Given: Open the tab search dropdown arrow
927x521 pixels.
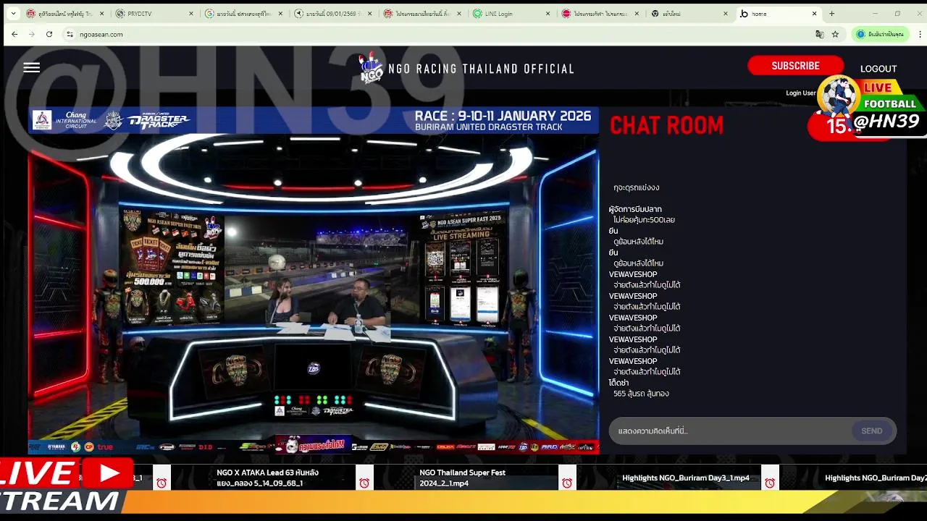Looking at the screenshot, I should pyautogui.click(x=13, y=13).
